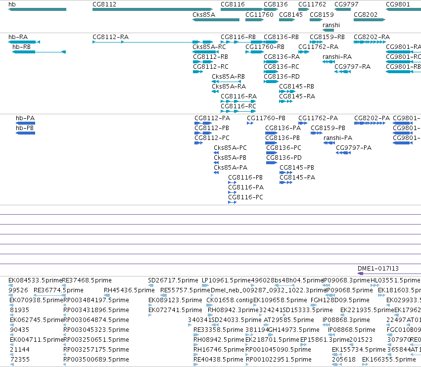Image resolution: width=421 pixels, height=367 pixels.
Task: Click the CG8116 gene label
Action: [x=233, y=4]
